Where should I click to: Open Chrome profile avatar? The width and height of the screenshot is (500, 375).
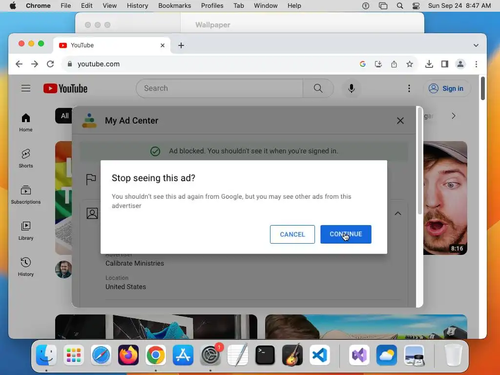point(460,64)
